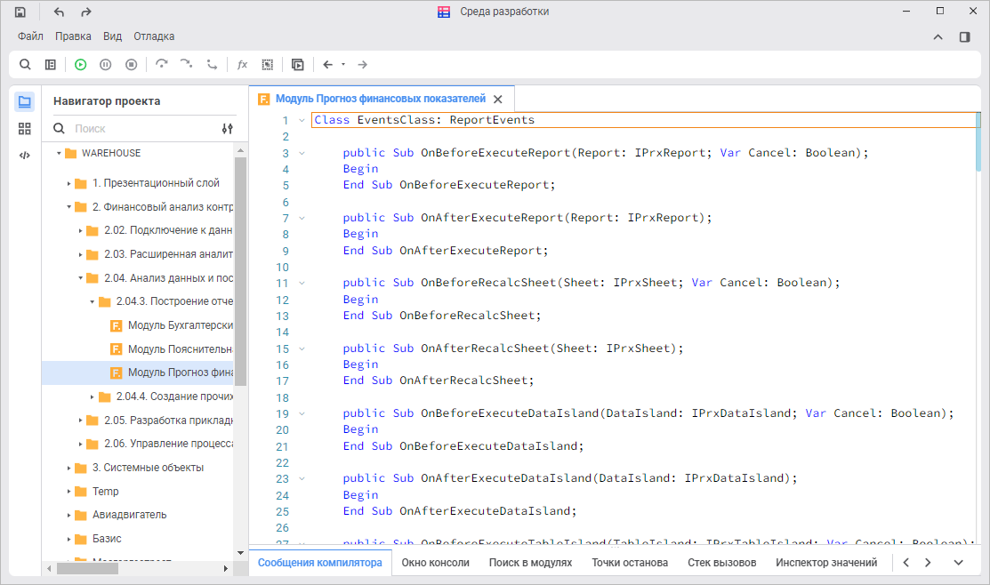The image size is (990, 585).
Task: Open the code view icon in the left sidebar
Action: pyautogui.click(x=25, y=155)
